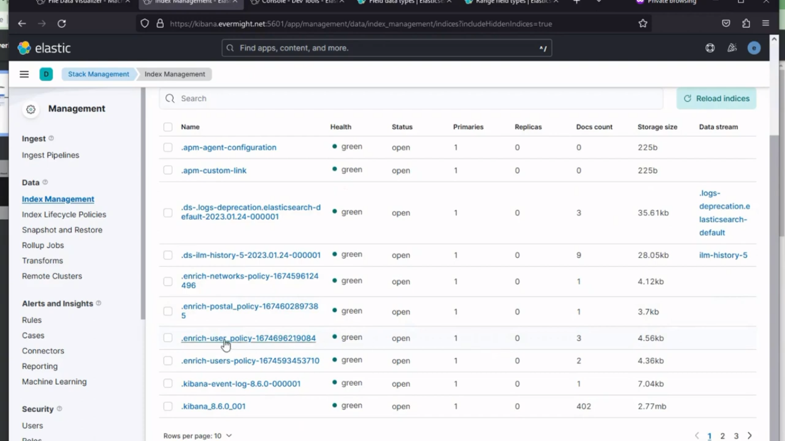Image resolution: width=785 pixels, height=441 pixels.
Task: Click Stack Management breadcrumb
Action: tap(99, 74)
